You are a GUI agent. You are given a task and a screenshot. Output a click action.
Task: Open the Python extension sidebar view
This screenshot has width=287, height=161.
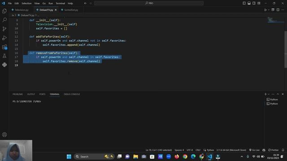[x=4, y=64]
